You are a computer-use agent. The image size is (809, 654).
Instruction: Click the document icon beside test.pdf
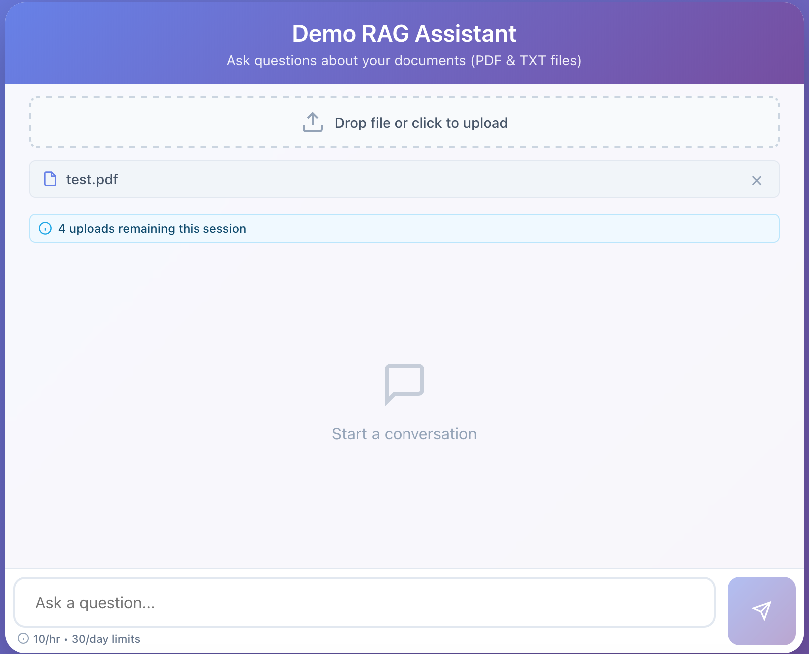click(x=50, y=179)
